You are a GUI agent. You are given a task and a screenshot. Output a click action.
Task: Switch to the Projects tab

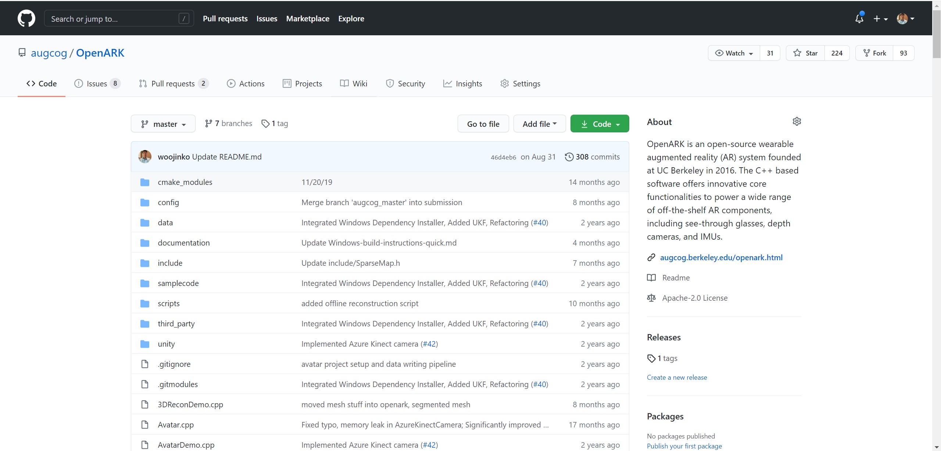click(302, 84)
